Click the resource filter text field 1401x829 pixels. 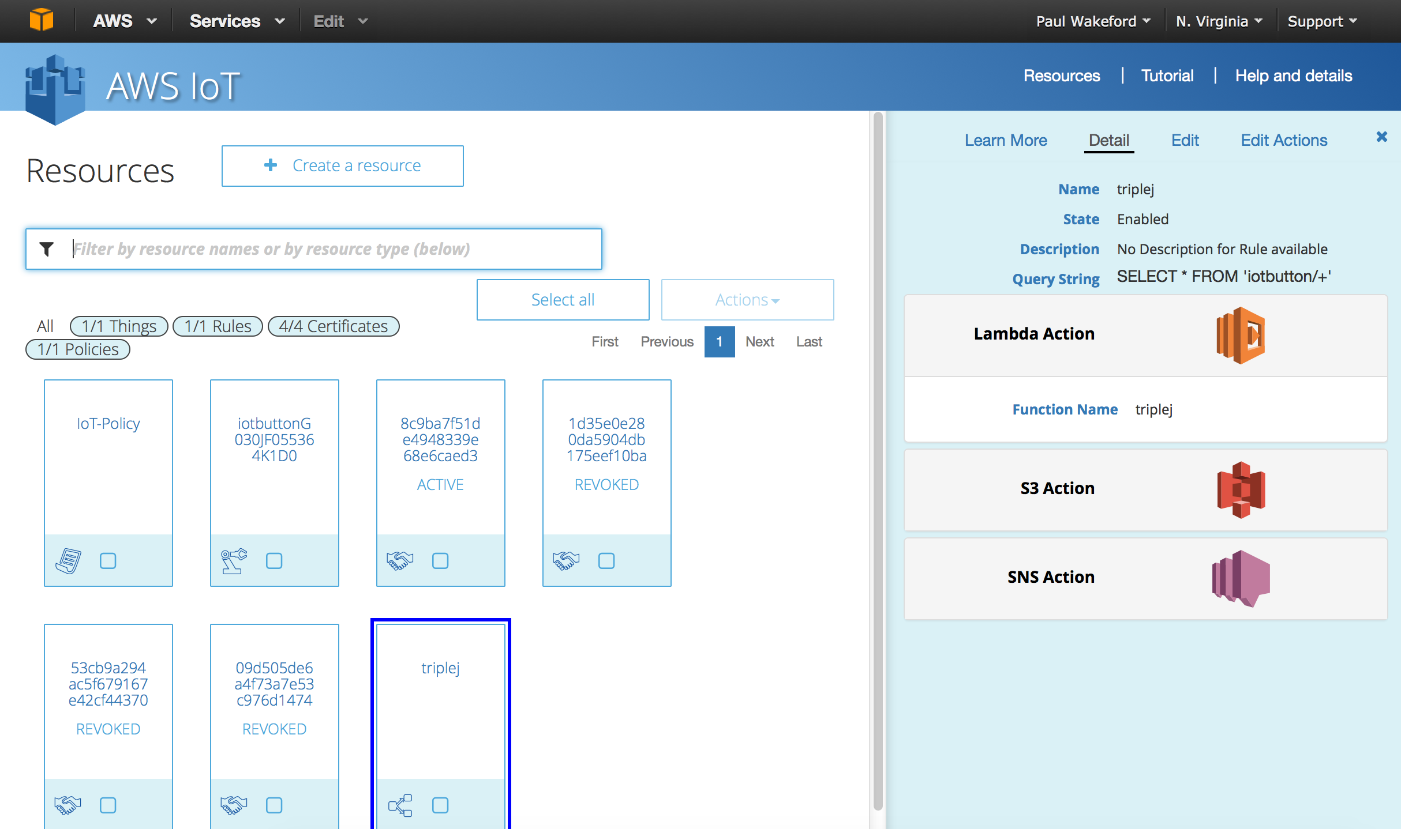pyautogui.click(x=314, y=249)
